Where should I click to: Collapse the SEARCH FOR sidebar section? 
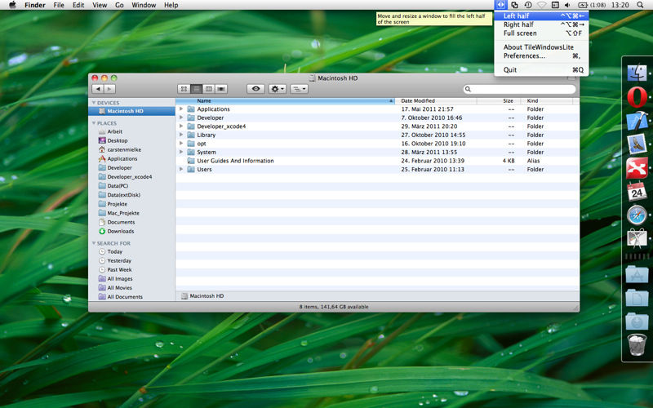pyautogui.click(x=94, y=243)
